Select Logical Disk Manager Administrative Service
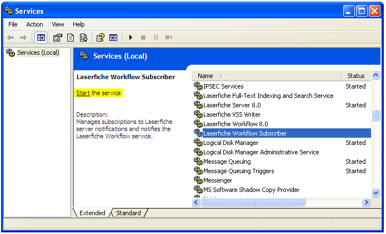The image size is (386, 234). tap(282, 152)
